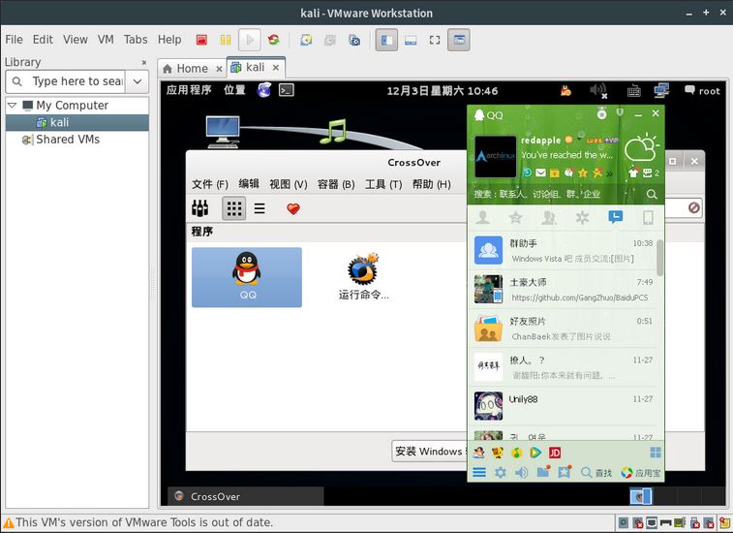Change QQ skin with the shirt icon
733x533 pixels.
633,173
